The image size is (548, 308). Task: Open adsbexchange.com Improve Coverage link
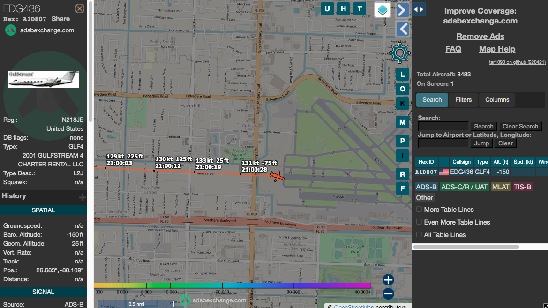tap(480, 21)
